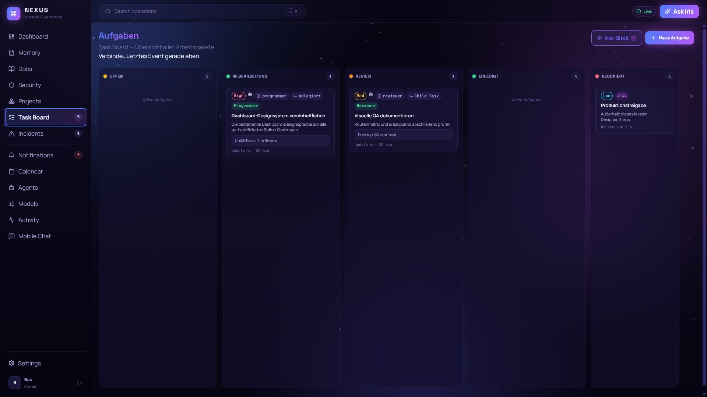707x397 pixels.
Task: Click the ERLEDIGT column header
Action: (527, 76)
